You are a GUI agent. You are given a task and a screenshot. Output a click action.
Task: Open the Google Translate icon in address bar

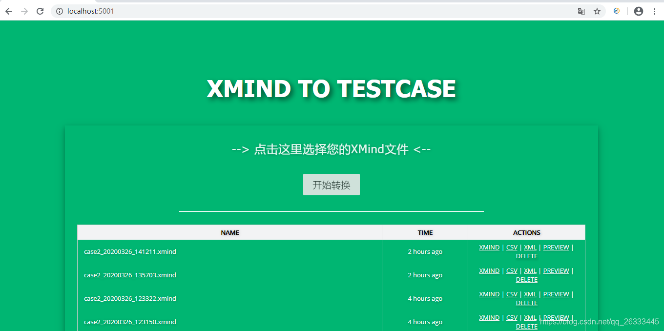(581, 11)
